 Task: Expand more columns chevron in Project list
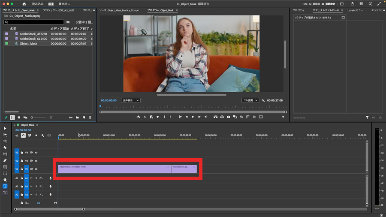pos(92,29)
